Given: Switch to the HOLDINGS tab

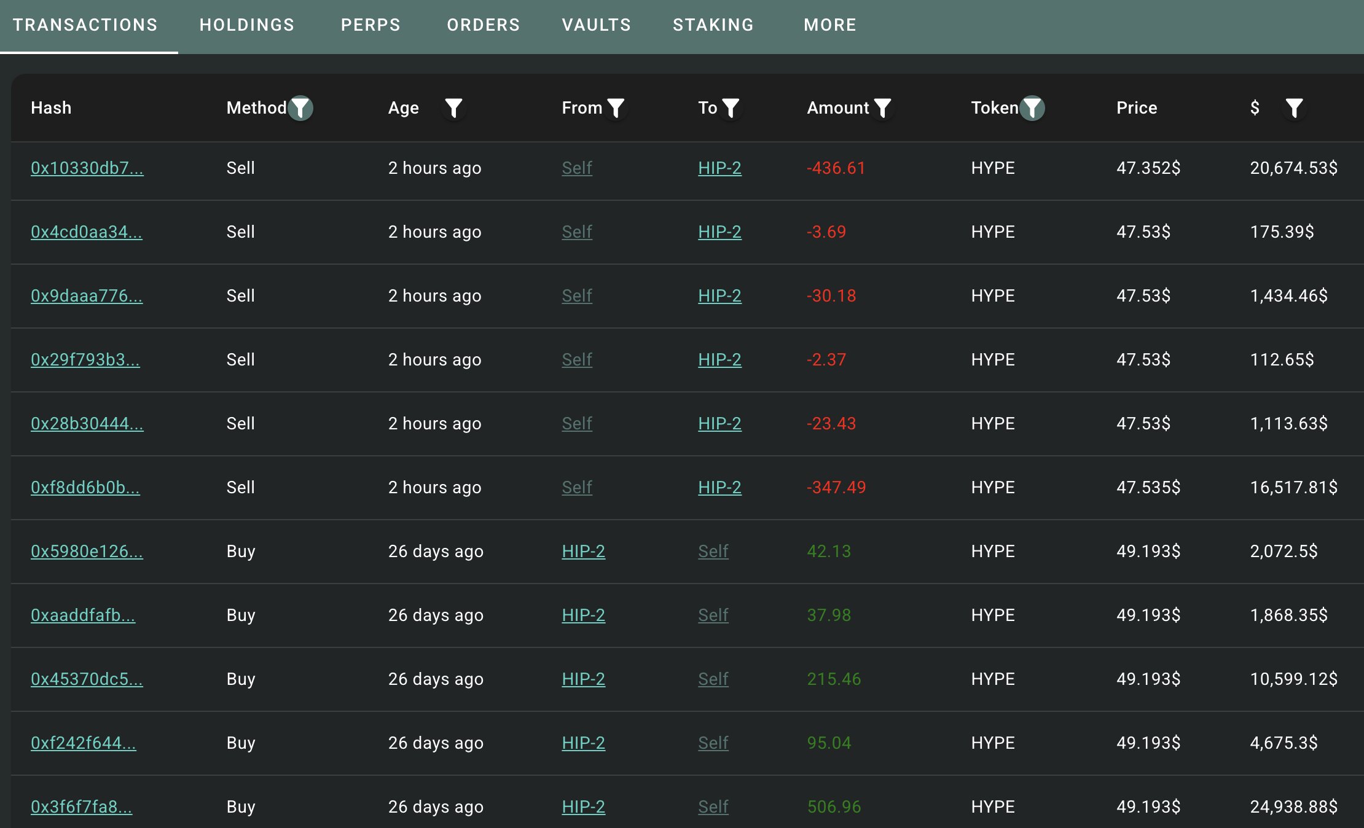Looking at the screenshot, I should pyautogui.click(x=246, y=25).
